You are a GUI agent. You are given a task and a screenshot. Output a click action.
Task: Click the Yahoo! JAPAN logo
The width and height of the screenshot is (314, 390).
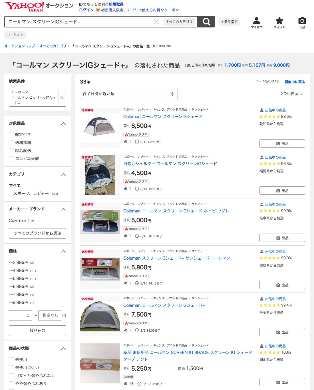pos(25,7)
